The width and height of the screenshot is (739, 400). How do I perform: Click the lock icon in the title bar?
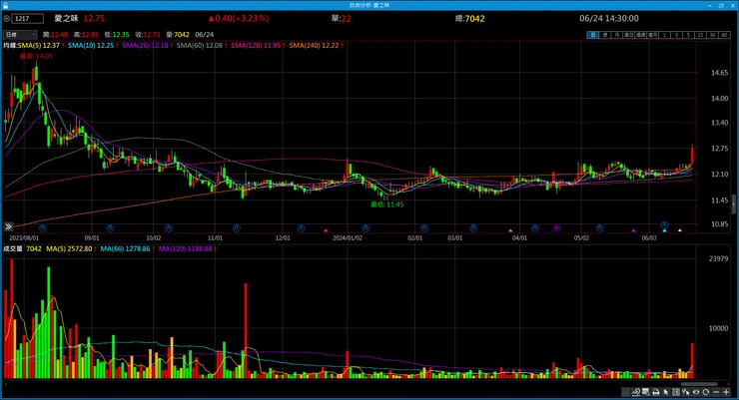(x=6, y=5)
